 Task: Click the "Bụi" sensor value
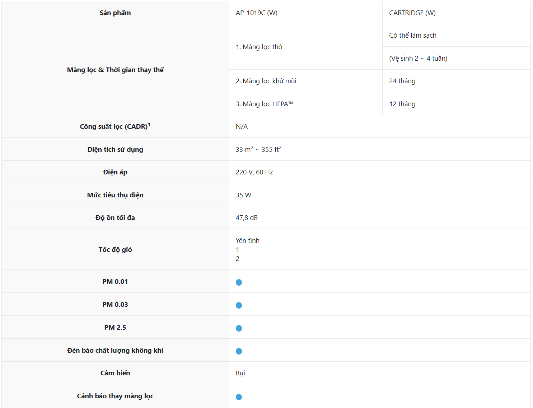coord(240,373)
